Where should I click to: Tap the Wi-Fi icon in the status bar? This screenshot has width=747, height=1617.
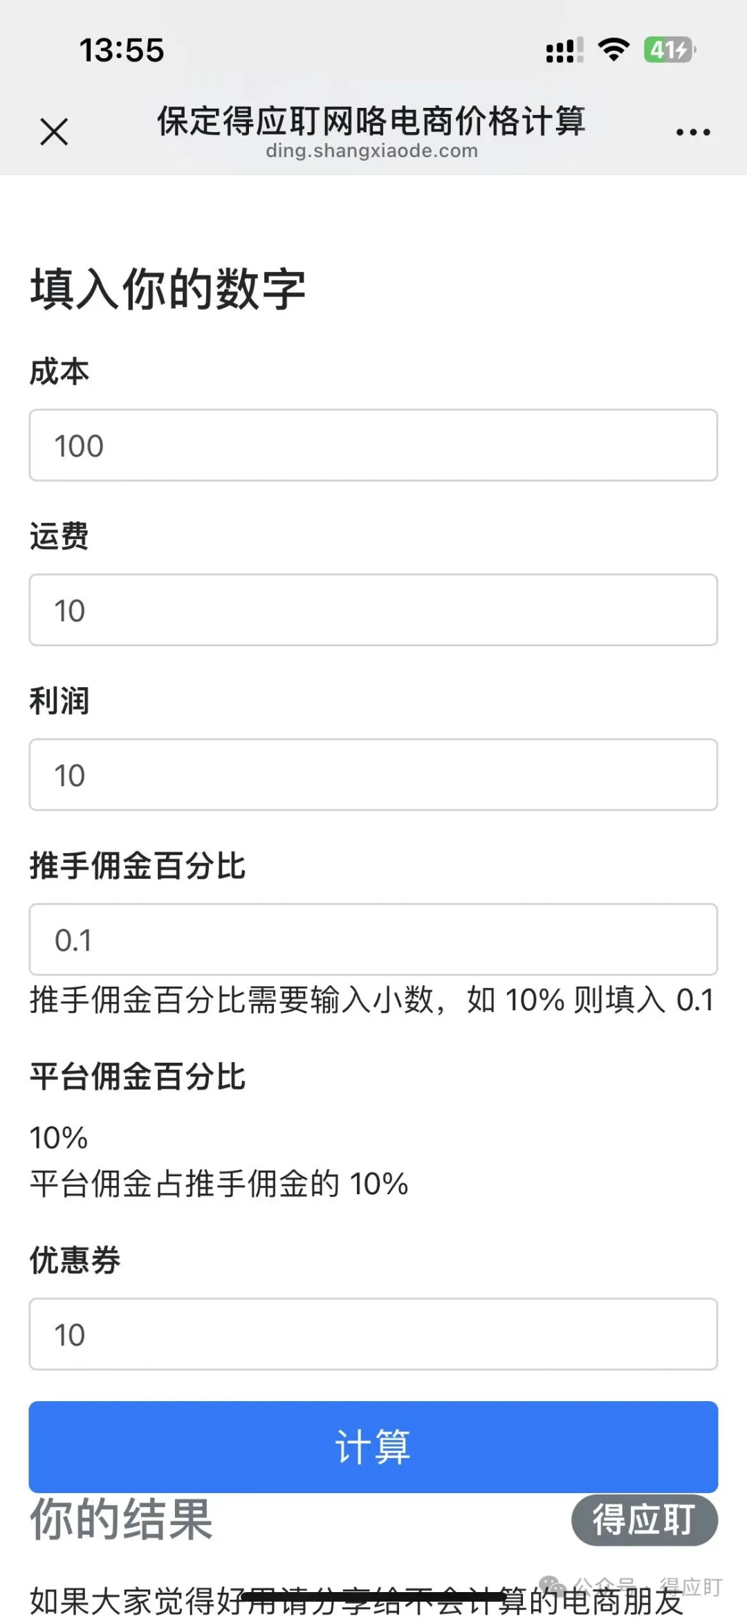(x=611, y=48)
